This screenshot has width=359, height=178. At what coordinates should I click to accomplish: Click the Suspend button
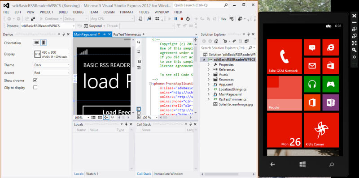93,26
